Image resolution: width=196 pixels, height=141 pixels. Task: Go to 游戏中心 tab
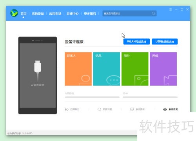73,14
